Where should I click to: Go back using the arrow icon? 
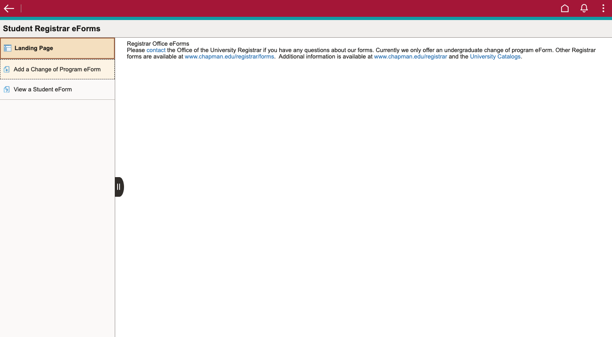pos(9,8)
